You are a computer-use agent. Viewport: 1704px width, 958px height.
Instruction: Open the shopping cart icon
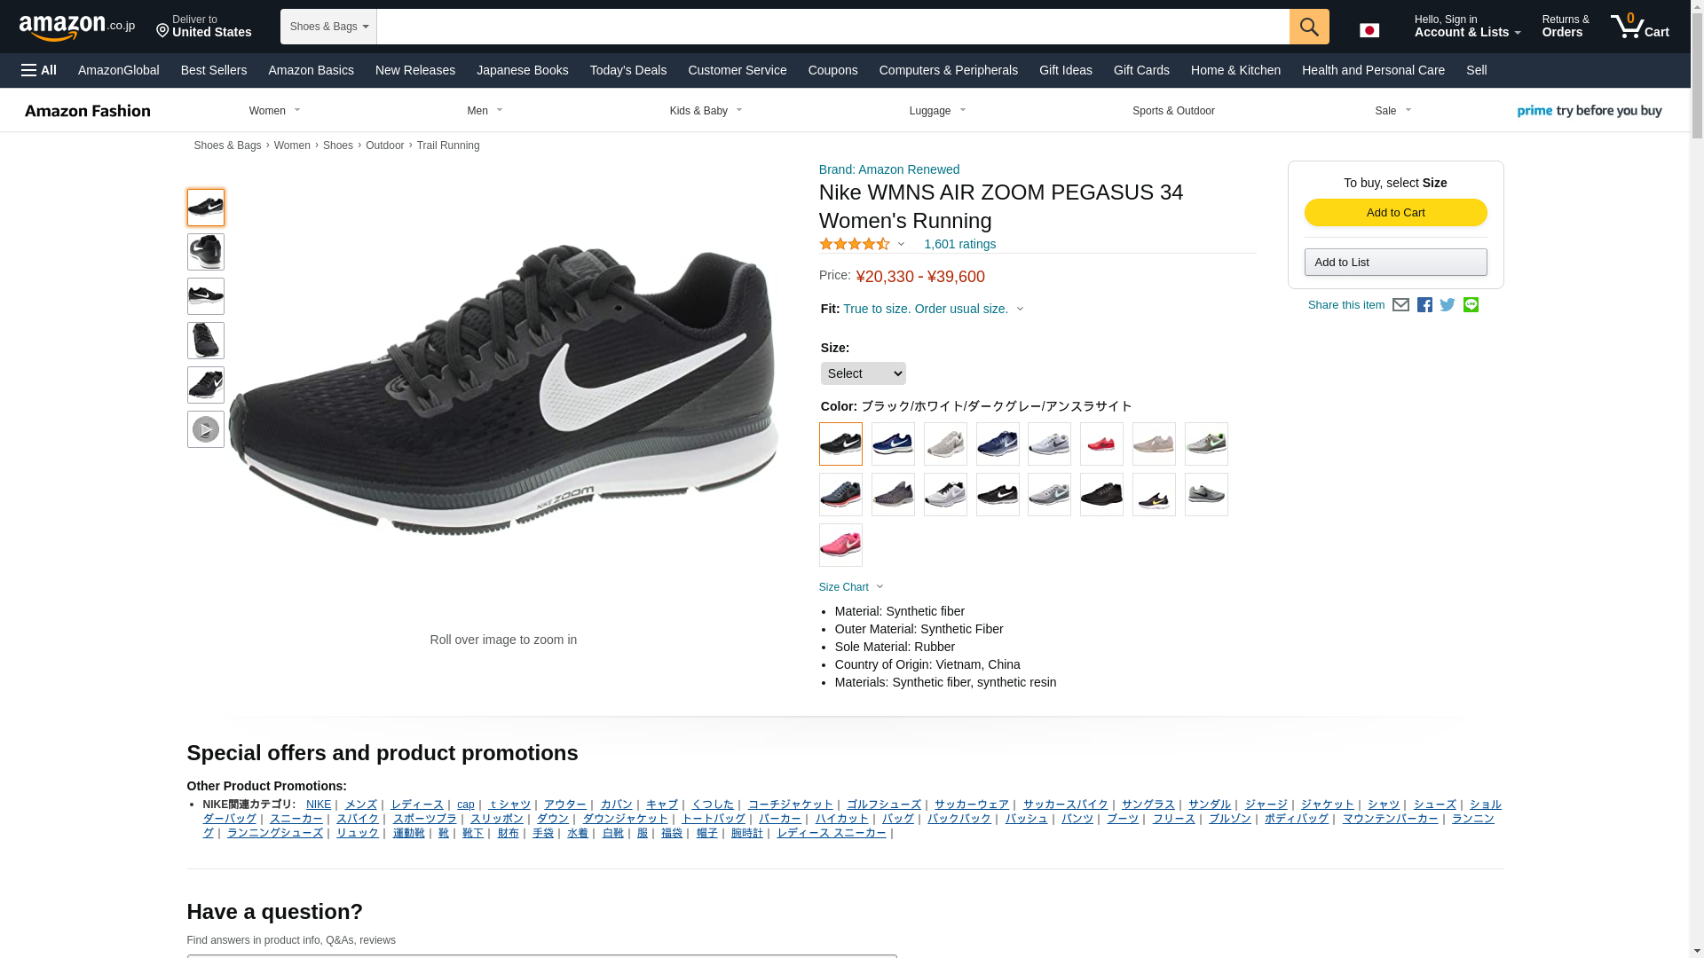click(1640, 26)
